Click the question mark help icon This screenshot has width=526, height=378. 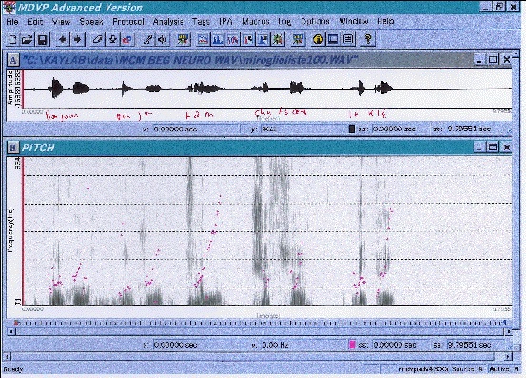pyautogui.click(x=368, y=40)
